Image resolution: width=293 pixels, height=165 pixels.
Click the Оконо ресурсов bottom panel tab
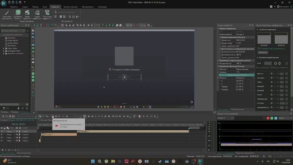[x=237, y=110]
